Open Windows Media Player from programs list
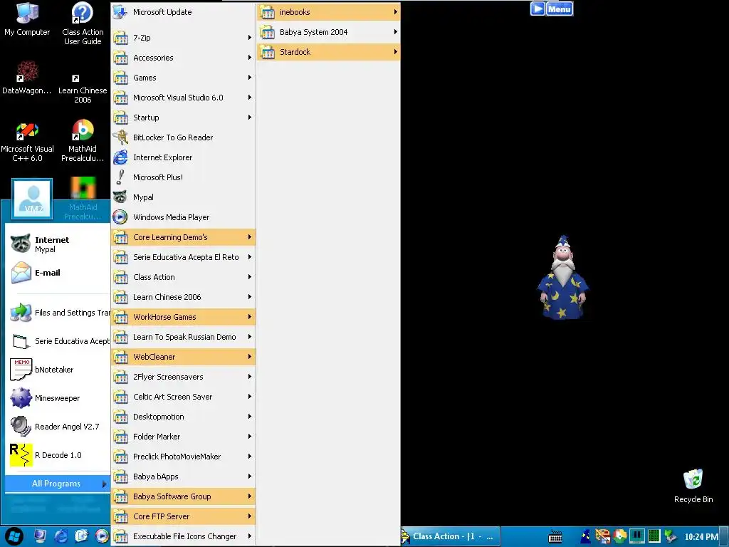This screenshot has width=729, height=547. pyautogui.click(x=184, y=217)
